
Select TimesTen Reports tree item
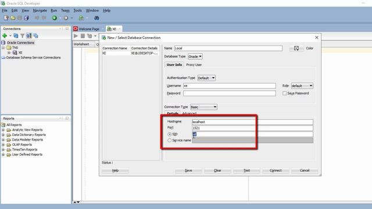pyautogui.click(x=24, y=150)
